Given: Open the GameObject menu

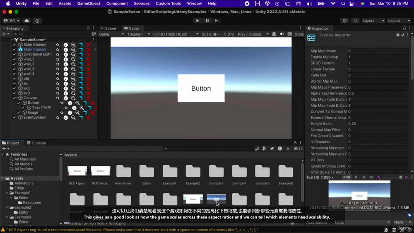Looking at the screenshot, I should tap(89, 3).
